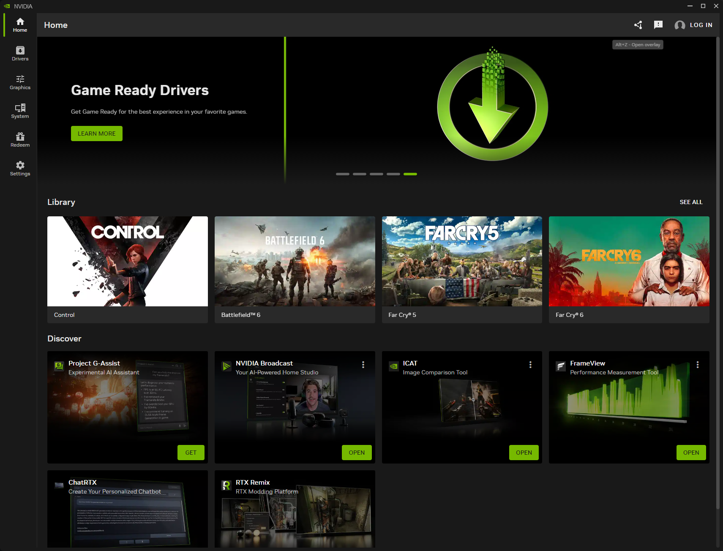Image resolution: width=723 pixels, height=551 pixels.
Task: Go to Graphics settings in sidebar
Action: tap(20, 82)
